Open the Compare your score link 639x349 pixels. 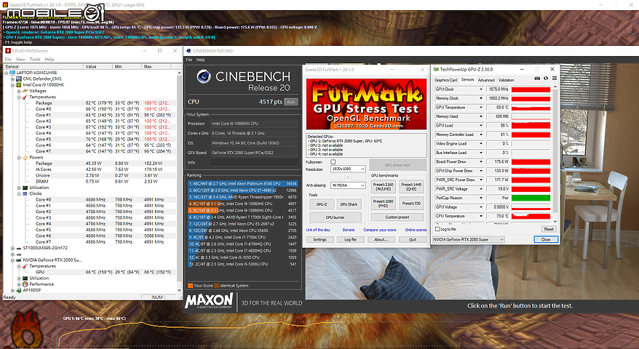pyautogui.click(x=379, y=230)
